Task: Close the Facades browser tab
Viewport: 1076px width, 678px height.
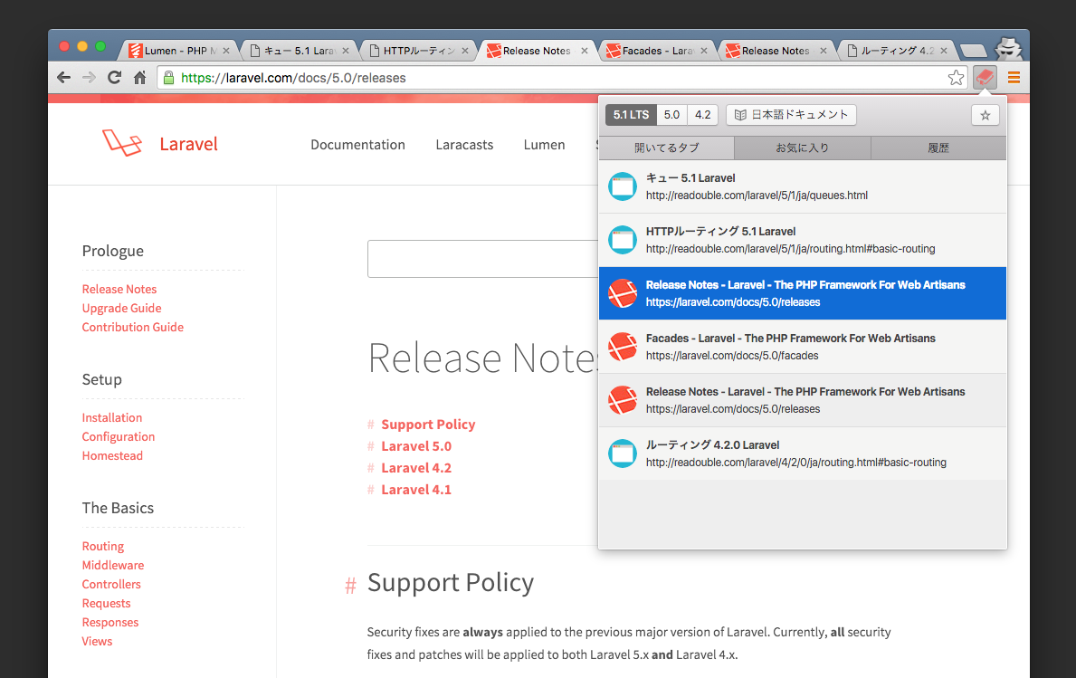Action: click(703, 51)
